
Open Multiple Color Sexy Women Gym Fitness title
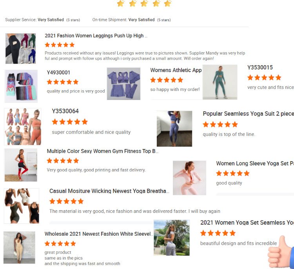pyautogui.click(x=102, y=151)
